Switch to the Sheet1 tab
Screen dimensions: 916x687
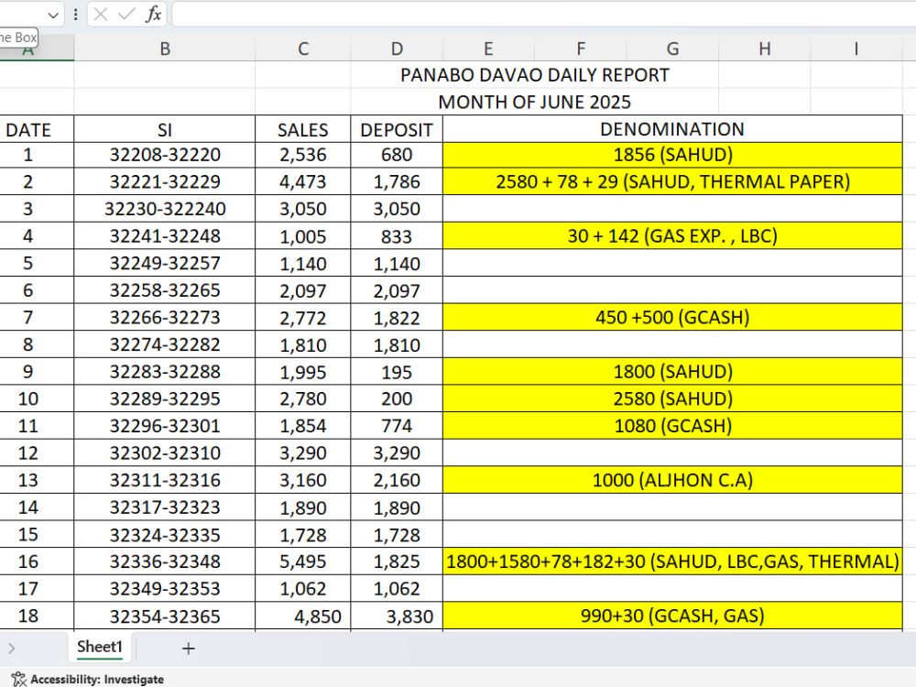[x=99, y=648]
